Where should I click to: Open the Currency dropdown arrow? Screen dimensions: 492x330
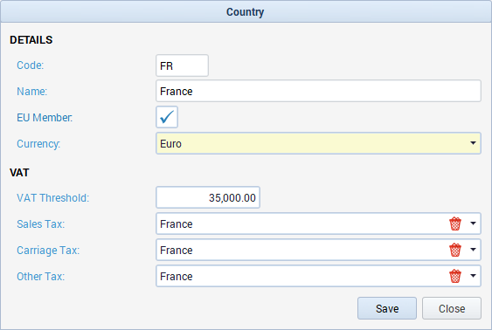(473, 143)
